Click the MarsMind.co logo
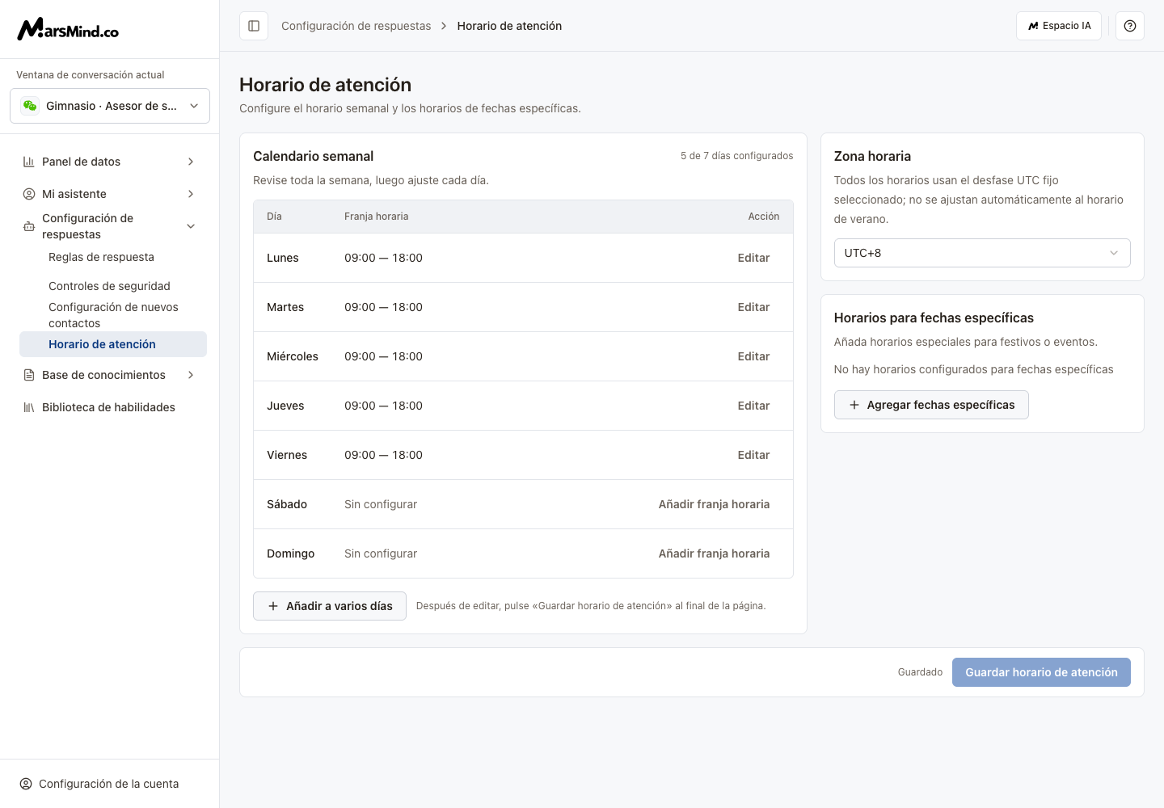Image resolution: width=1164 pixels, height=808 pixels. pos(68,30)
